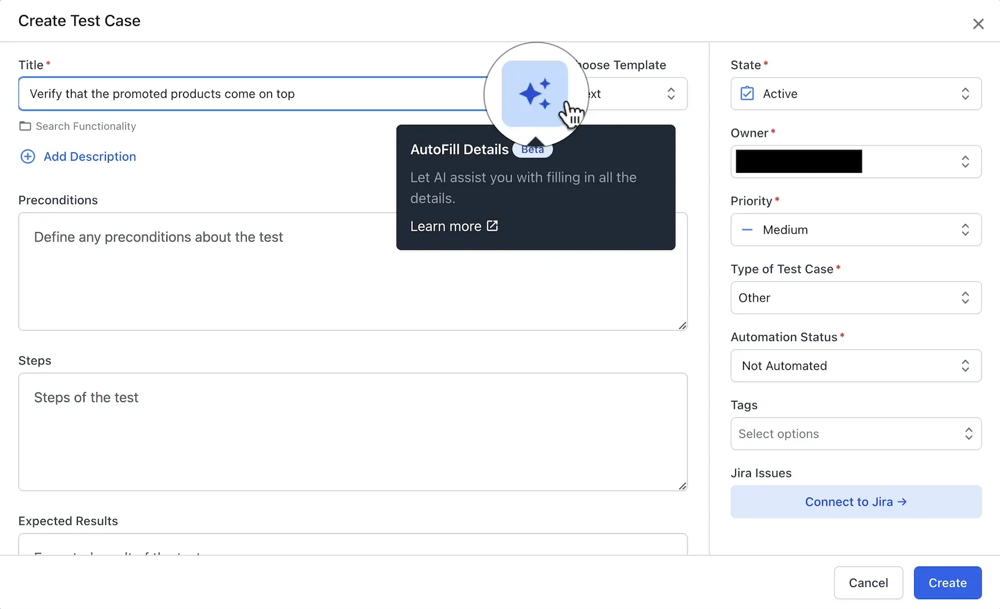The height and width of the screenshot is (609, 1000).
Task: Click the Connect to Jira button
Action: (x=855, y=502)
